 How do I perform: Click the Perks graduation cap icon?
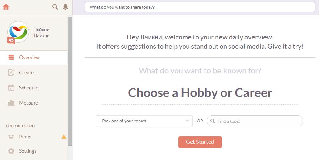coord(11,137)
